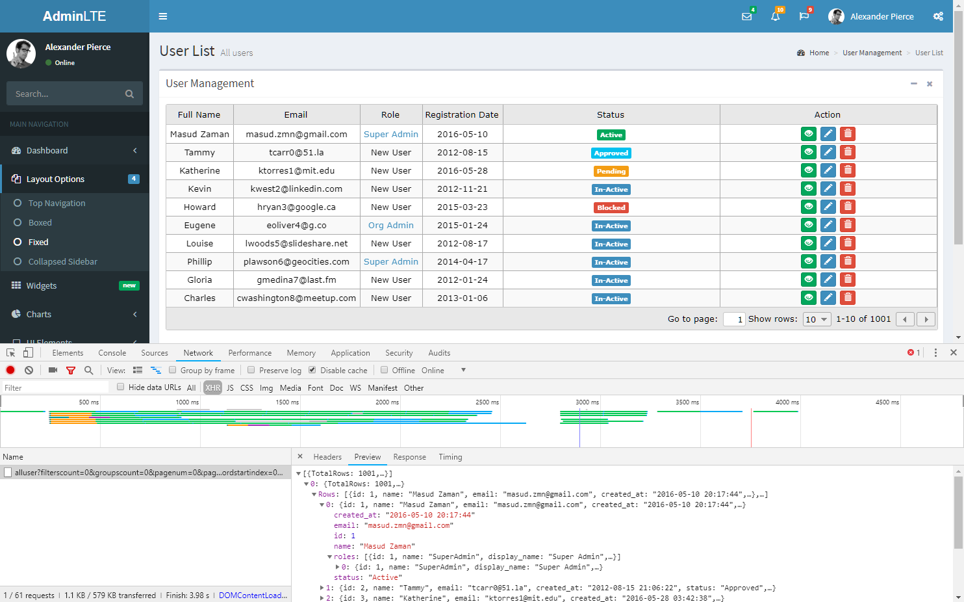The image size is (964, 602).
Task: Switch to the Console tab in DevTools
Action: tap(112, 353)
